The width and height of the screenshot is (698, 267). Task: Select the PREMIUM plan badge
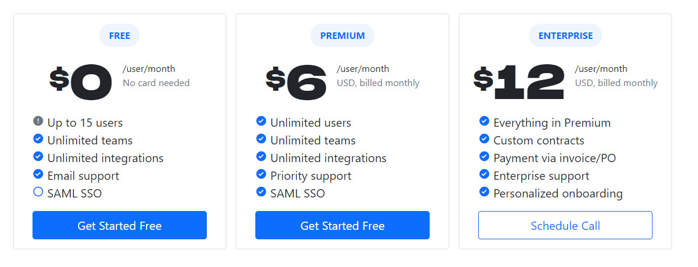(342, 35)
